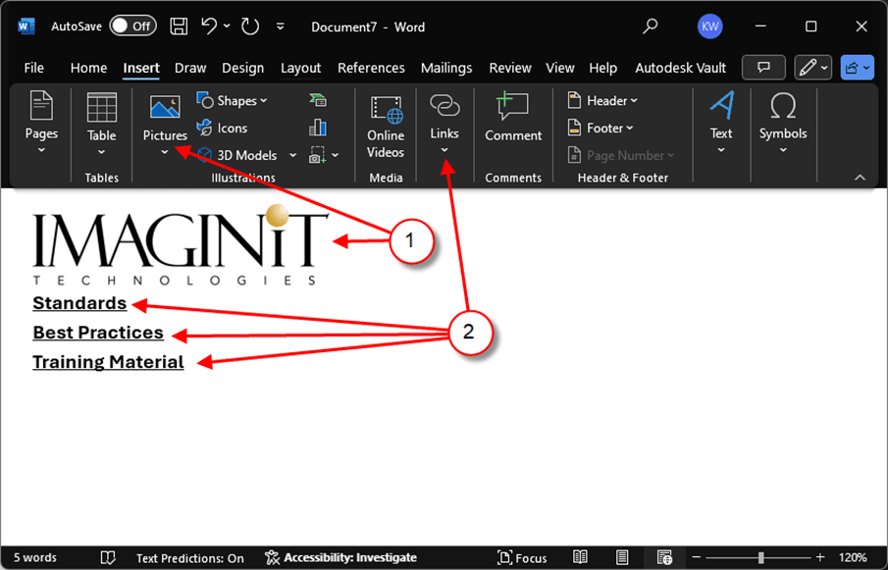Click the 5 words count in status bar
This screenshot has height=570, width=888.
(35, 557)
